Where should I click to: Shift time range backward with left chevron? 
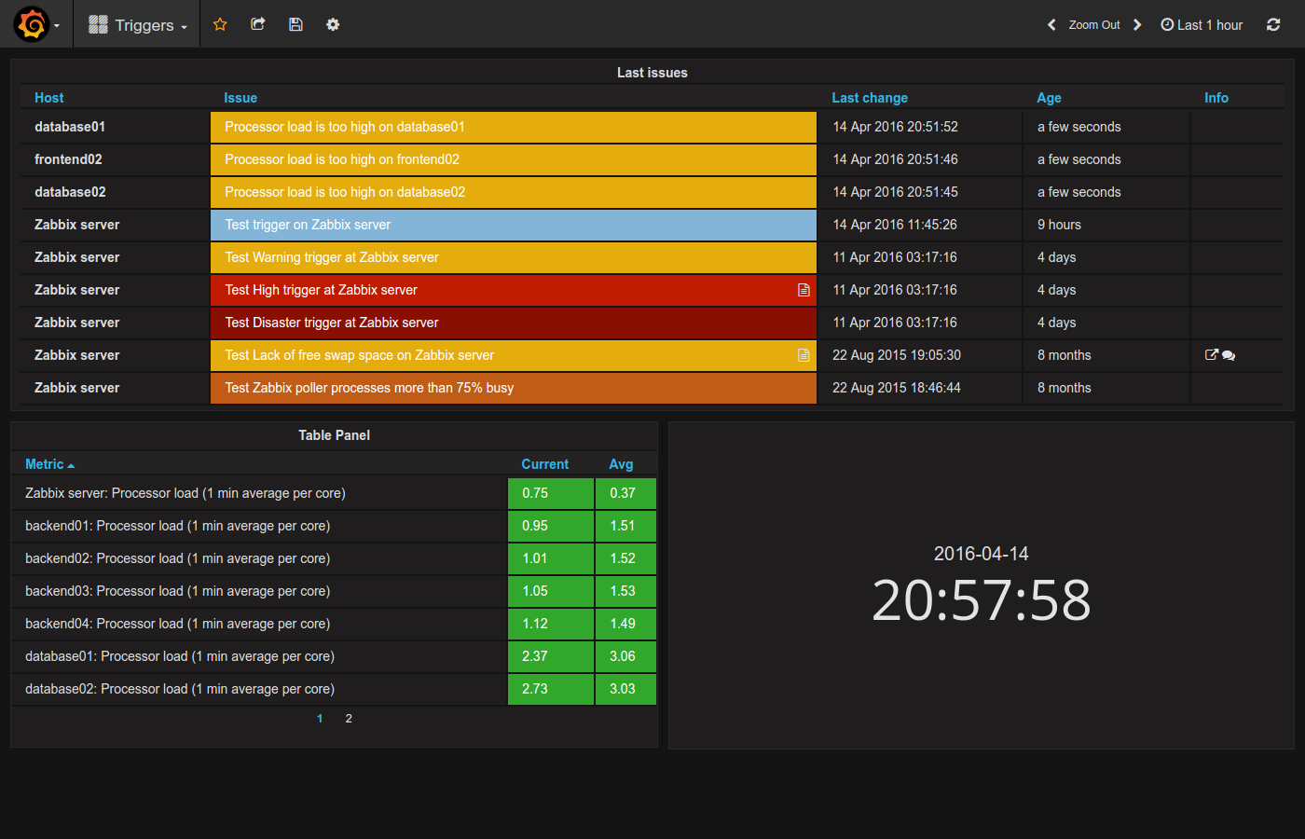click(x=1051, y=25)
